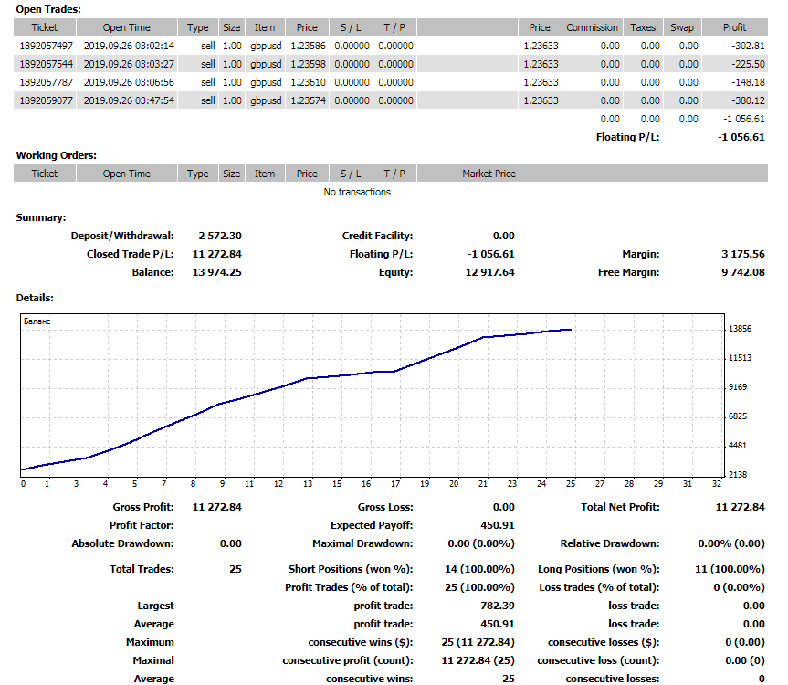Click the Market Price header in Working Orders
The height and width of the screenshot is (685, 788).
[489, 174]
